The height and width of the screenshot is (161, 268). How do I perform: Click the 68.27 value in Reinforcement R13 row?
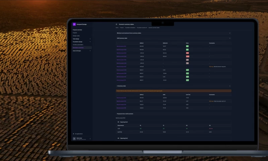[141, 101]
